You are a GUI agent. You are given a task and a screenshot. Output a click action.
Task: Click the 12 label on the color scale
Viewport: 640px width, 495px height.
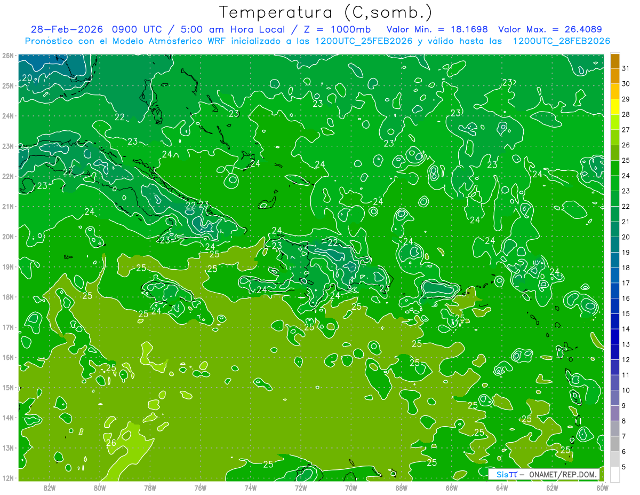point(626,360)
